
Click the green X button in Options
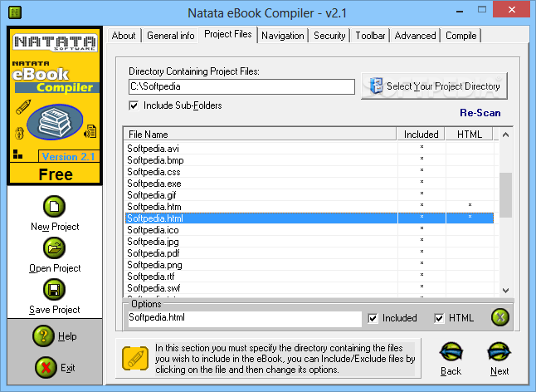(x=500, y=317)
